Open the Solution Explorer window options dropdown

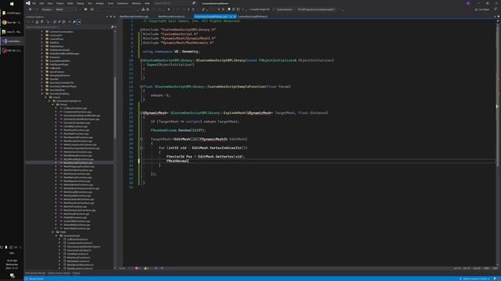[x=107, y=16]
